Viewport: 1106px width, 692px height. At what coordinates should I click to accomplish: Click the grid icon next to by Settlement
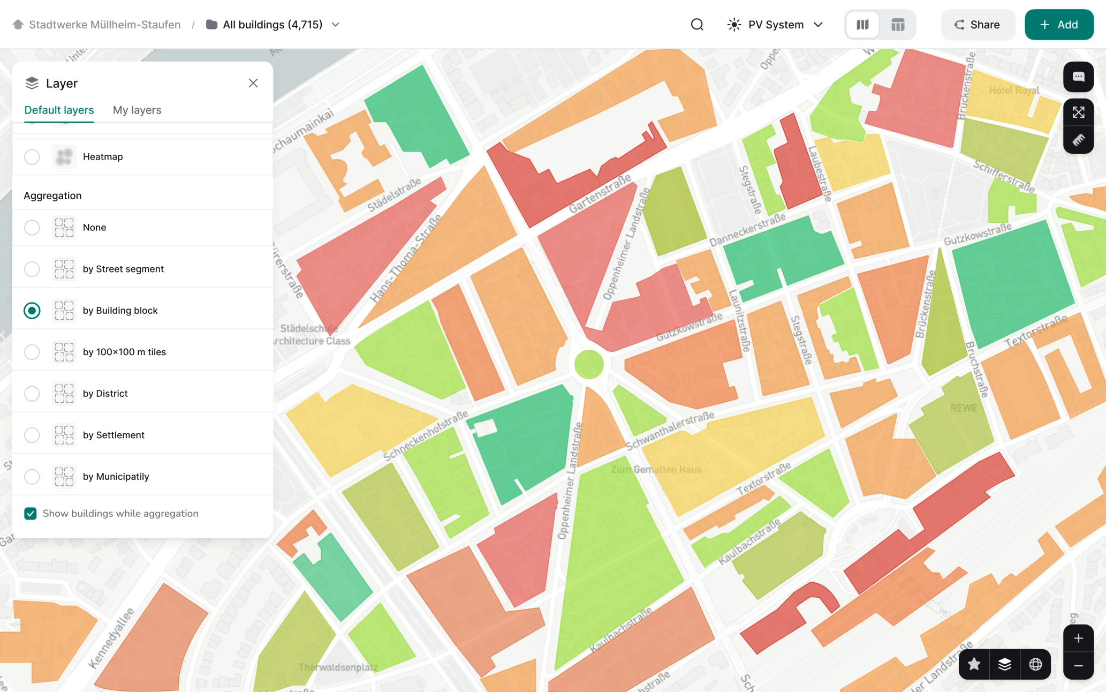(x=64, y=435)
